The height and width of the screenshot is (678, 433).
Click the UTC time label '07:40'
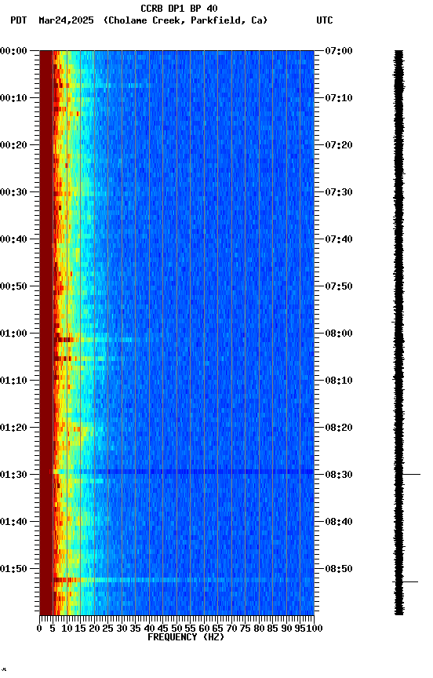pyautogui.click(x=339, y=239)
